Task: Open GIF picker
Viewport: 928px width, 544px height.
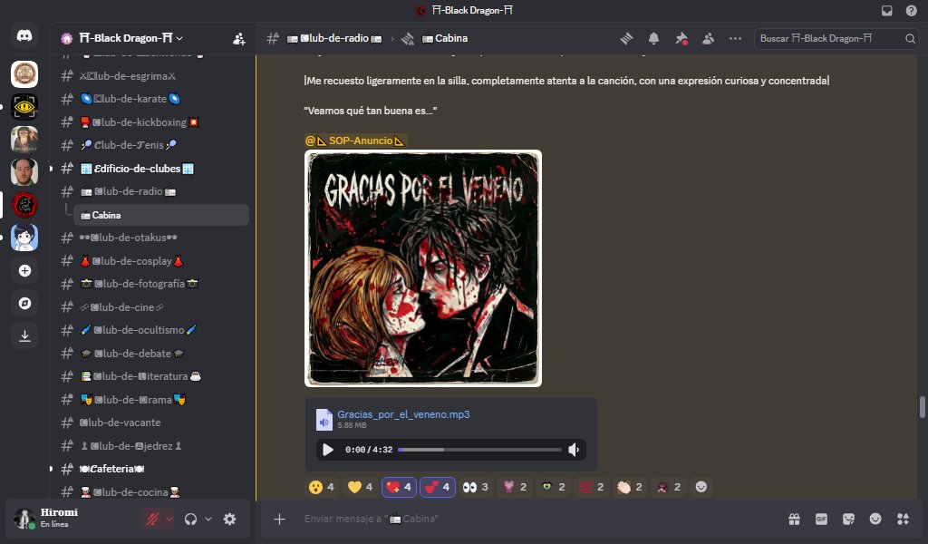Action: [x=821, y=520]
